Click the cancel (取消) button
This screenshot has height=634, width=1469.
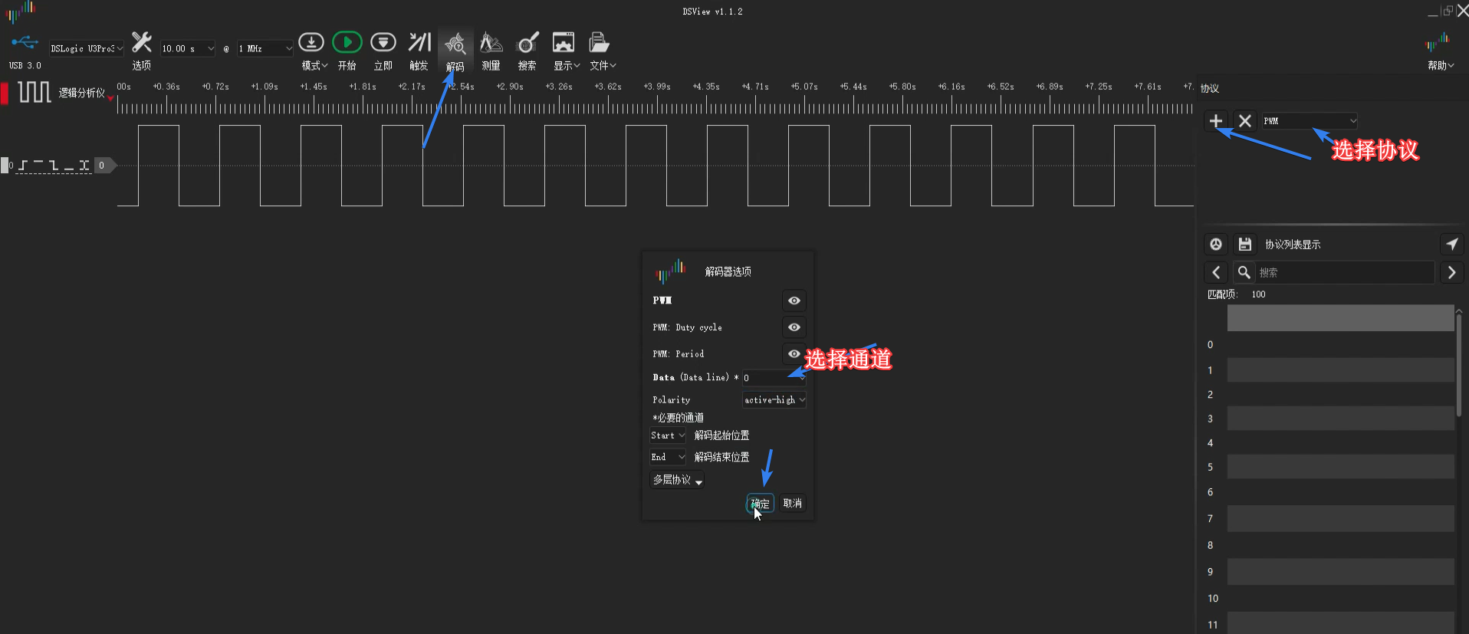point(792,504)
